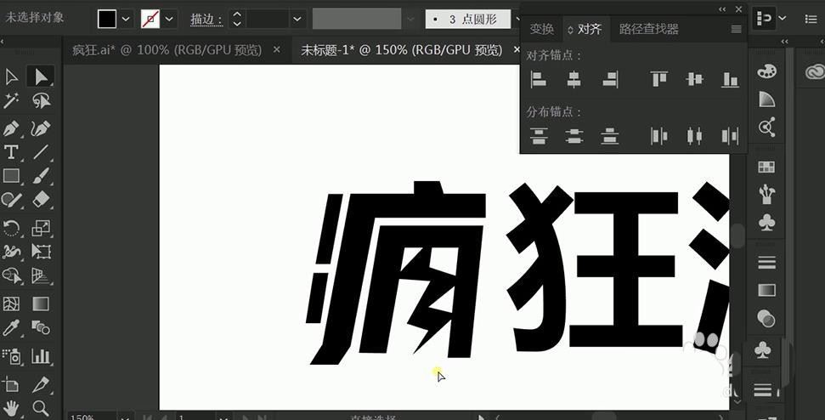Open Creative Cloud Libraries panel icon
The image size is (825, 420).
[x=815, y=71]
